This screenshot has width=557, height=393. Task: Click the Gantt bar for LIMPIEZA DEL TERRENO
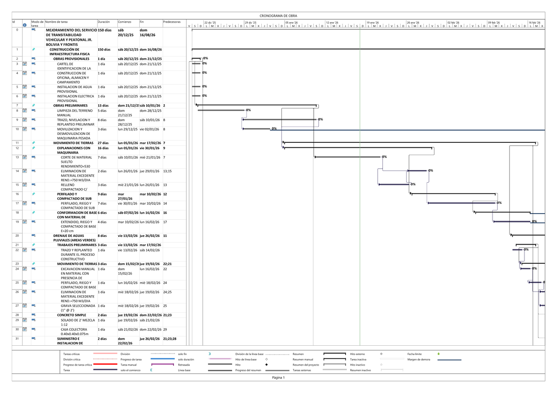[221, 110]
